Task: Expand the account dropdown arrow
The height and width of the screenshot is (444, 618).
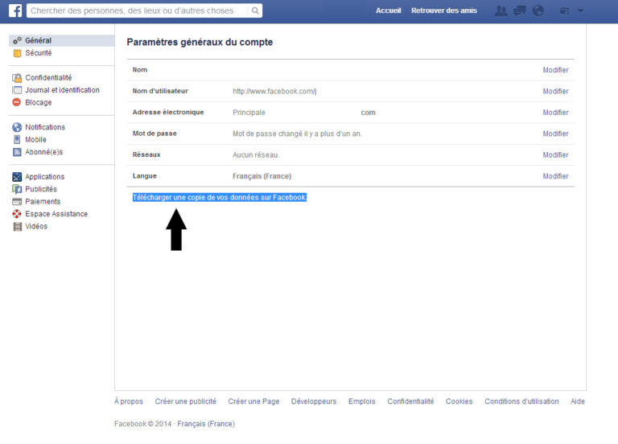Action: tap(581, 11)
